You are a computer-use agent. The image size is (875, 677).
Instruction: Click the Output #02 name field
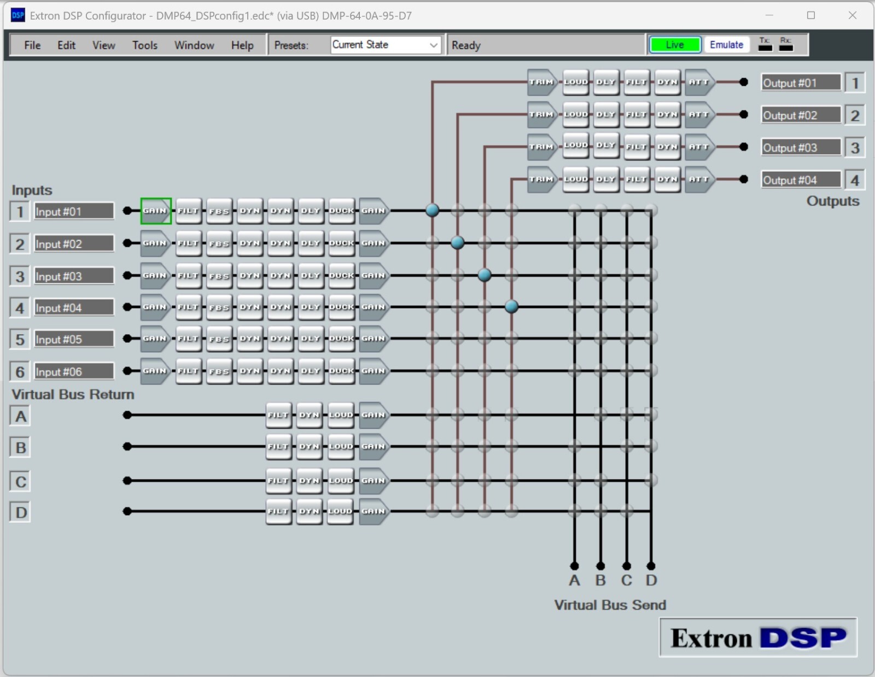pos(801,115)
